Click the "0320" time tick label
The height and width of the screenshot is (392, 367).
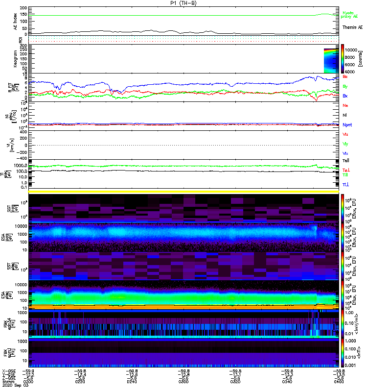[235, 382]
